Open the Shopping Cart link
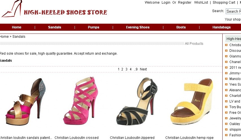 [224, 3]
